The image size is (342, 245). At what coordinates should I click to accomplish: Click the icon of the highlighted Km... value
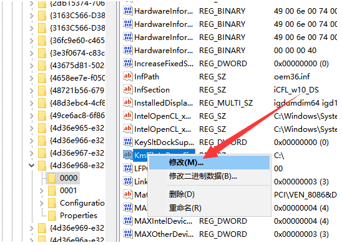click(x=127, y=155)
